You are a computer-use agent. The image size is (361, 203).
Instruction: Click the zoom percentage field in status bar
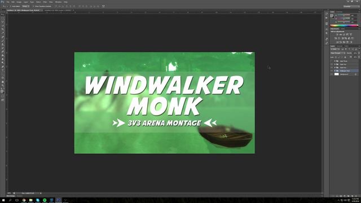(x=9, y=193)
